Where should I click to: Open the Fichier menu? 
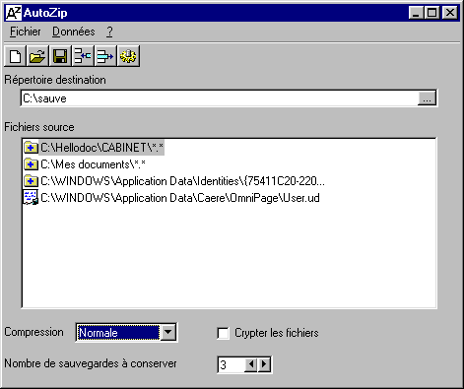coord(26,32)
